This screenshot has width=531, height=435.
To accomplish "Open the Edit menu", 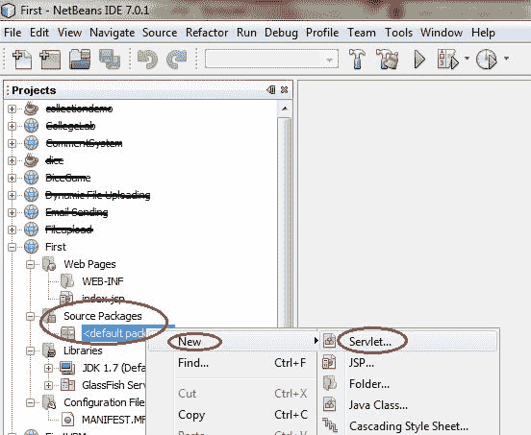I will pos(39,33).
